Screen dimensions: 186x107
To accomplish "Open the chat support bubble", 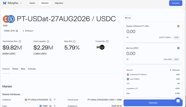I will click(178, 101).
